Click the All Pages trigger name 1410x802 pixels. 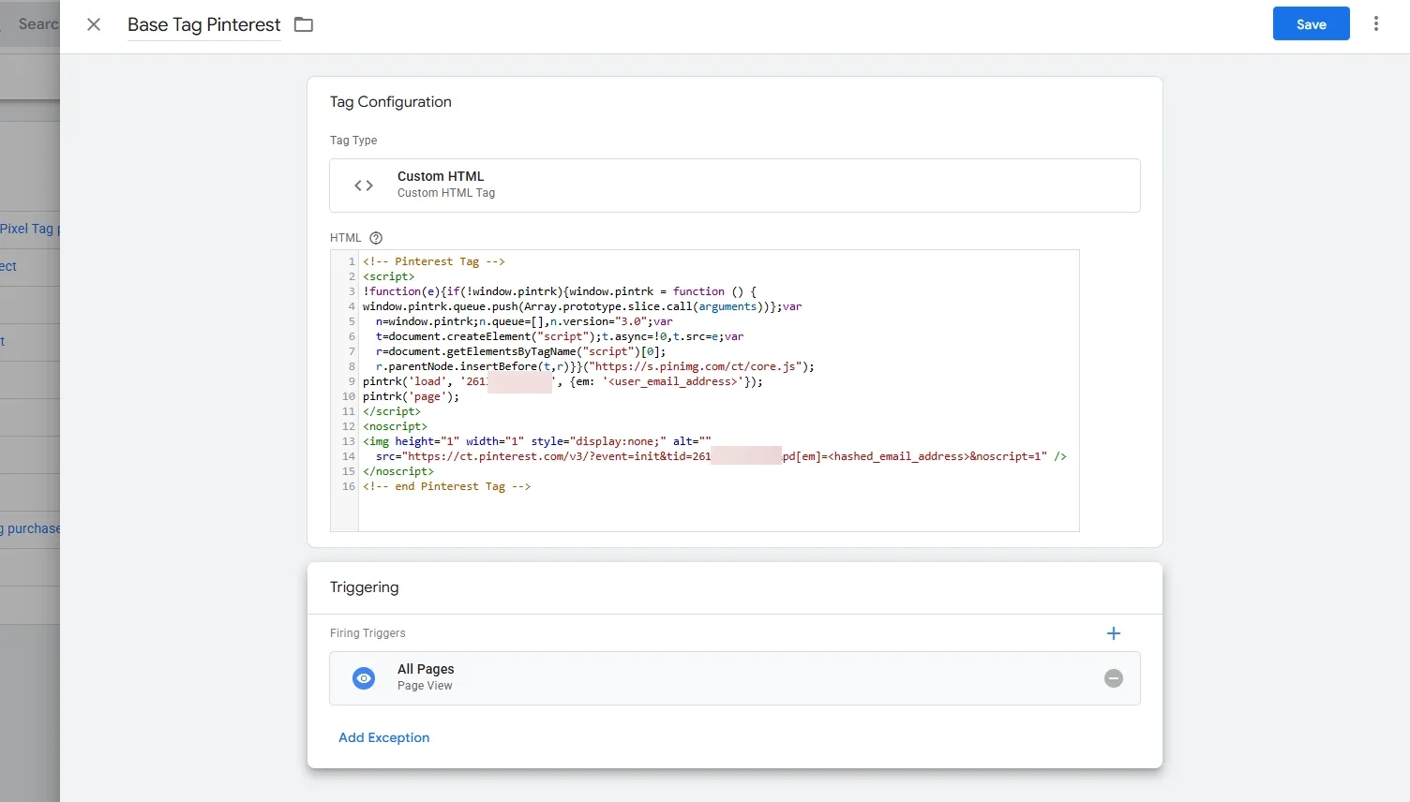pyautogui.click(x=426, y=669)
